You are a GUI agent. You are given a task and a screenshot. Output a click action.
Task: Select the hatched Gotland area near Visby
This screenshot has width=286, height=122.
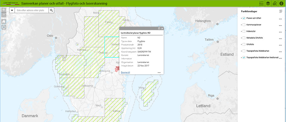(x=149, y=93)
